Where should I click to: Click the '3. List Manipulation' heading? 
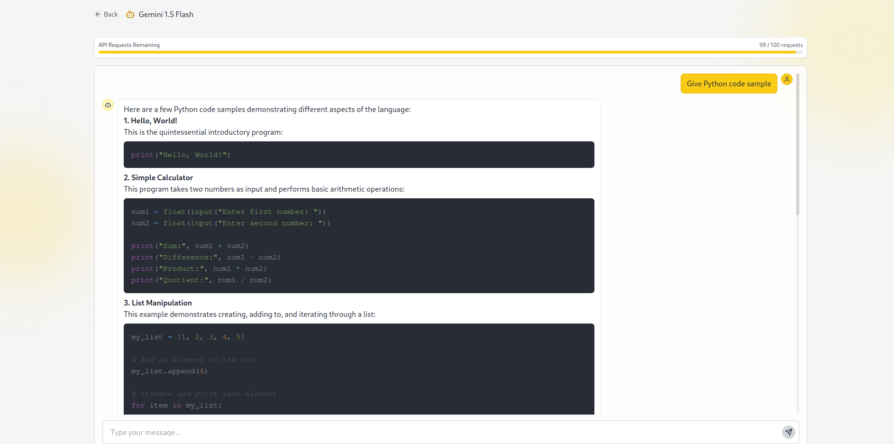coord(158,303)
